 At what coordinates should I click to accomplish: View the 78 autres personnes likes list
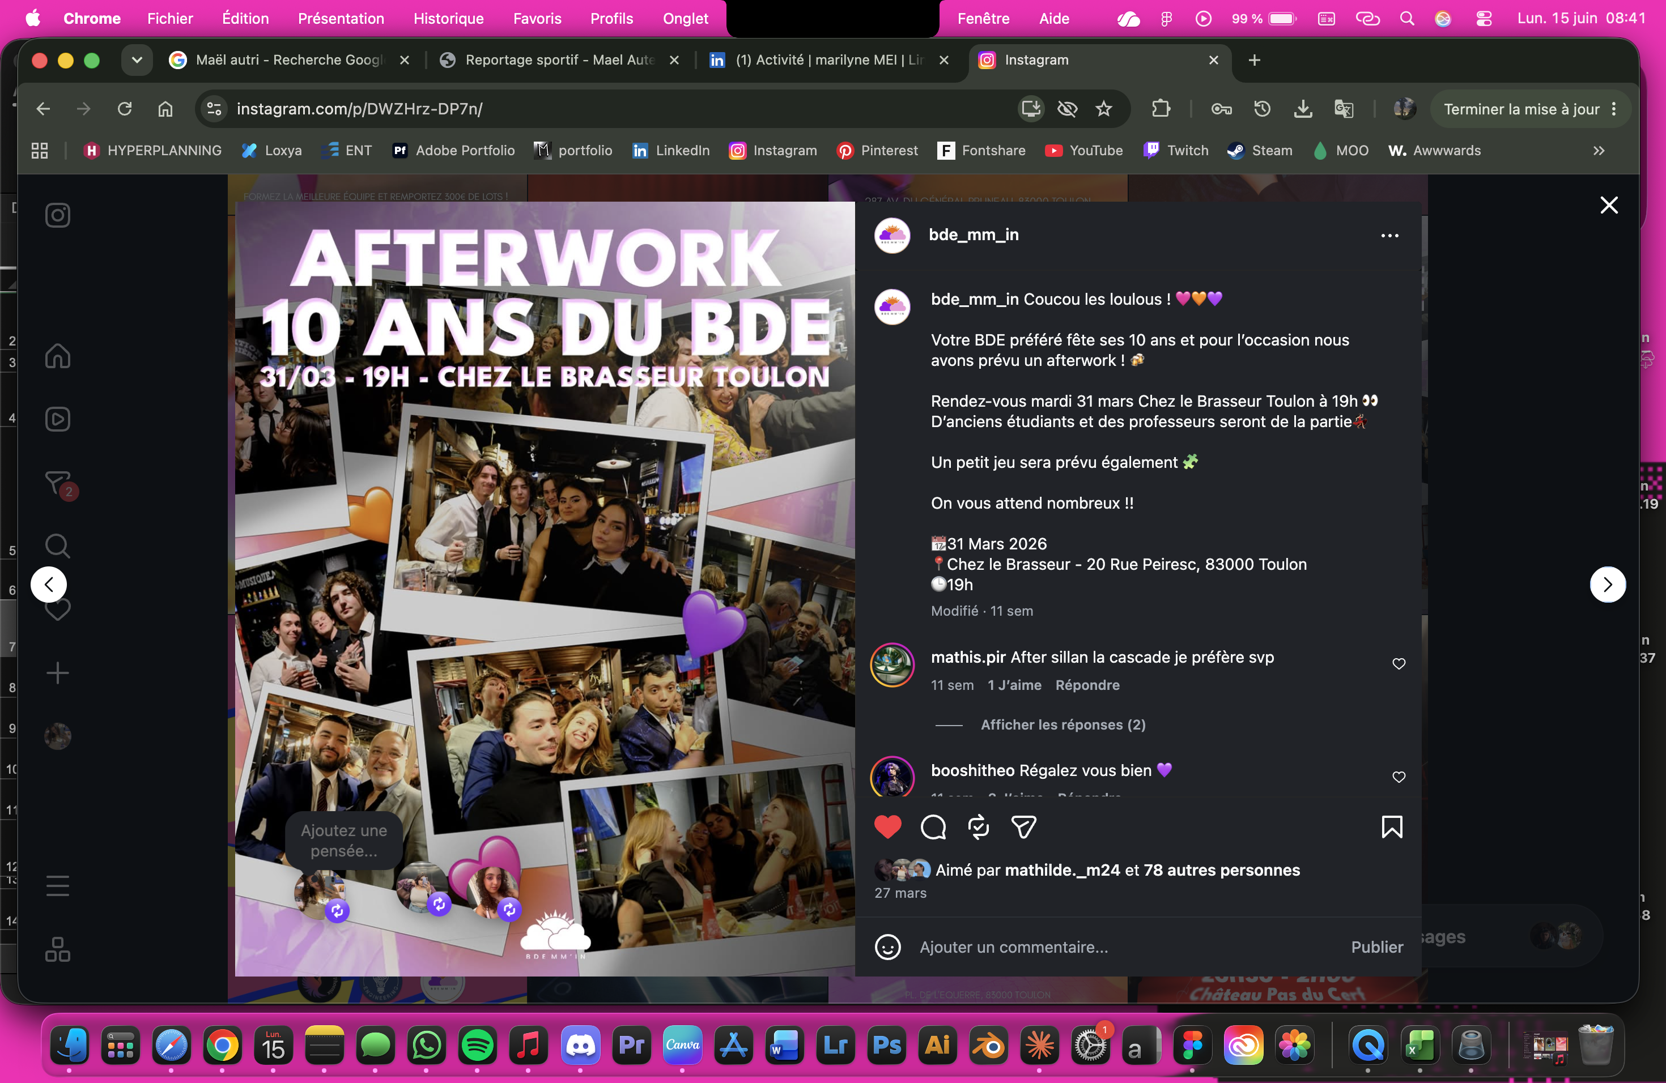[x=1222, y=869]
